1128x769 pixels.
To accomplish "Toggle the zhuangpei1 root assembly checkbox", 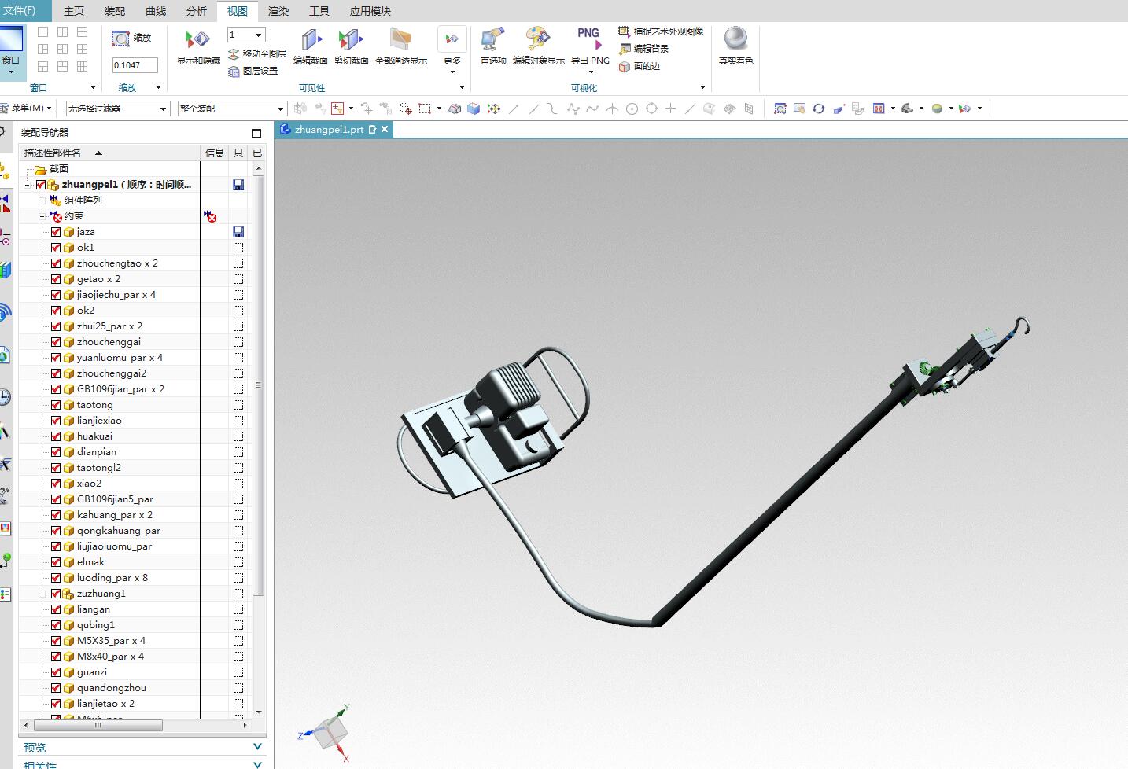I will coord(41,185).
